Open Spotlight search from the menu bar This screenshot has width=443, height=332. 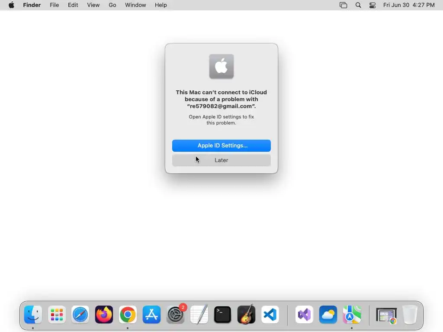click(358, 5)
